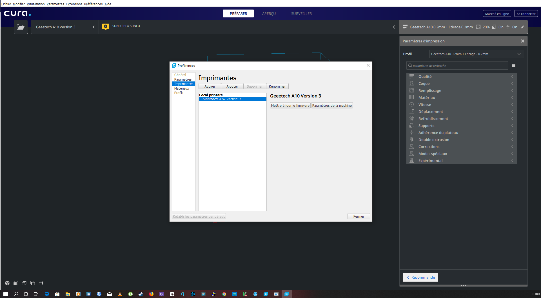Select Geeetech A10 Version 3 in printer list
The width and height of the screenshot is (541, 298).
pos(233,99)
